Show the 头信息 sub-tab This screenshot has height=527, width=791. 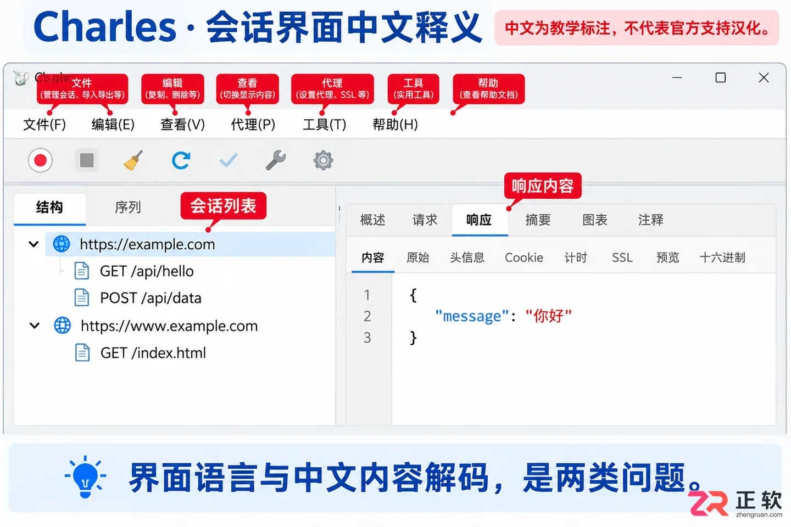(x=467, y=257)
